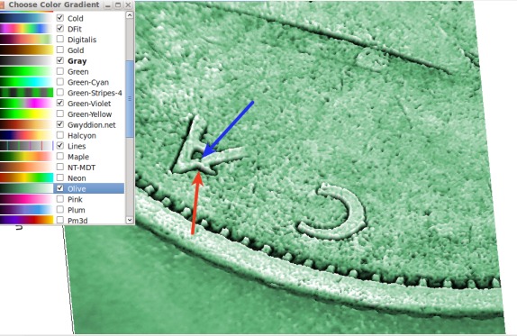Viewport: 517px width, 336px height.
Task: Click the Olive gradient name
Action: [x=77, y=188]
